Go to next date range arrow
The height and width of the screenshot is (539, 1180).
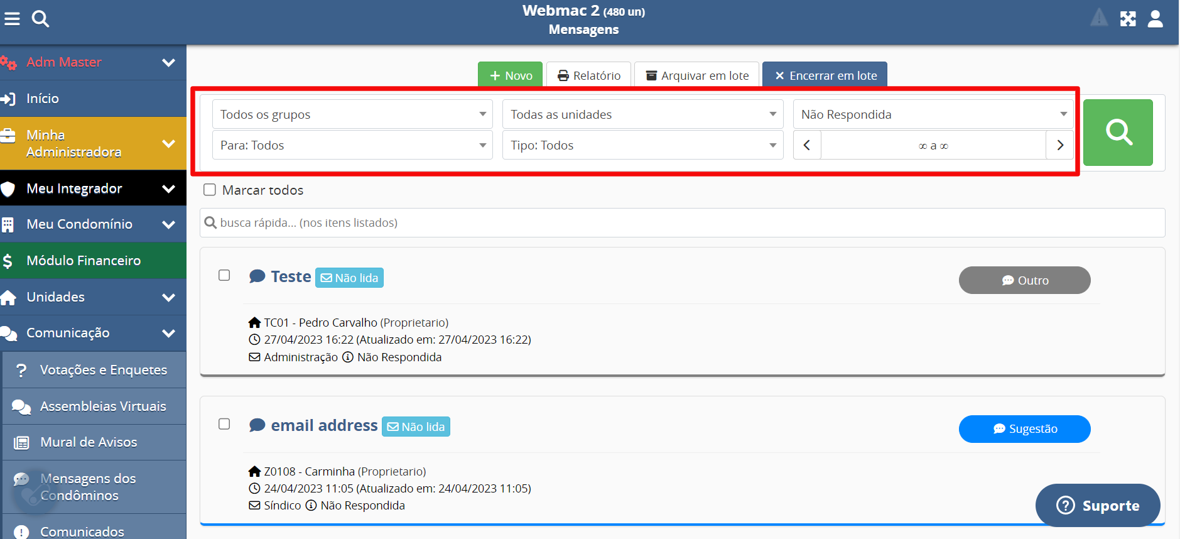[x=1059, y=145]
